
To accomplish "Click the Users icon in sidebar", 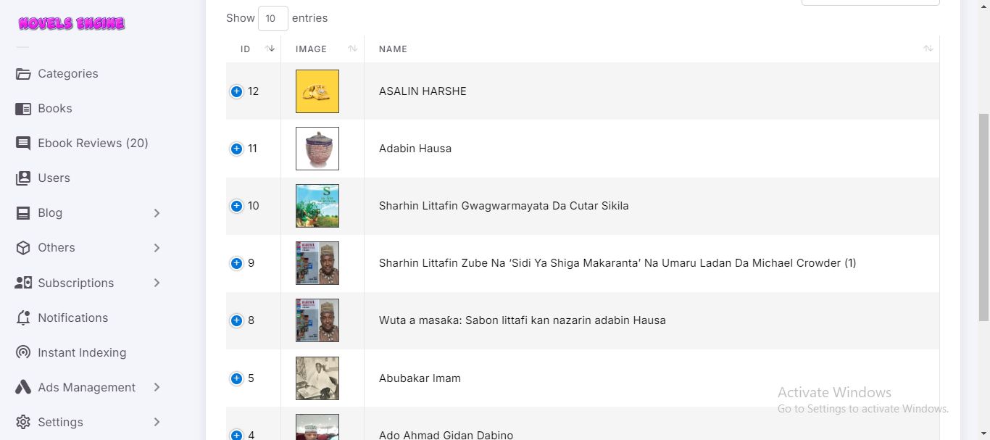I will coord(23,178).
